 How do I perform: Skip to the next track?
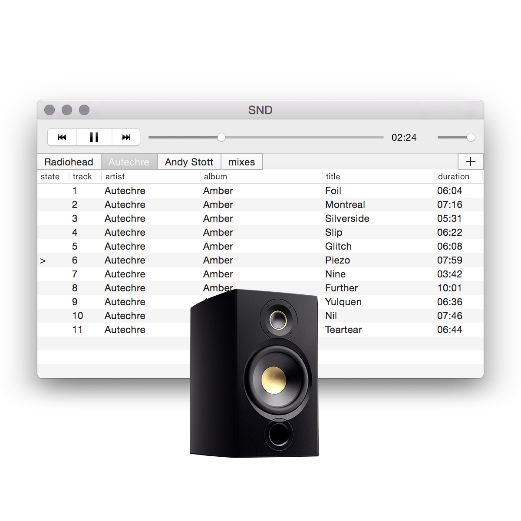click(126, 137)
